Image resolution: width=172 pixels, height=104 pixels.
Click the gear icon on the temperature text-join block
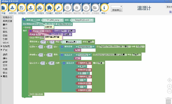point(62,47)
